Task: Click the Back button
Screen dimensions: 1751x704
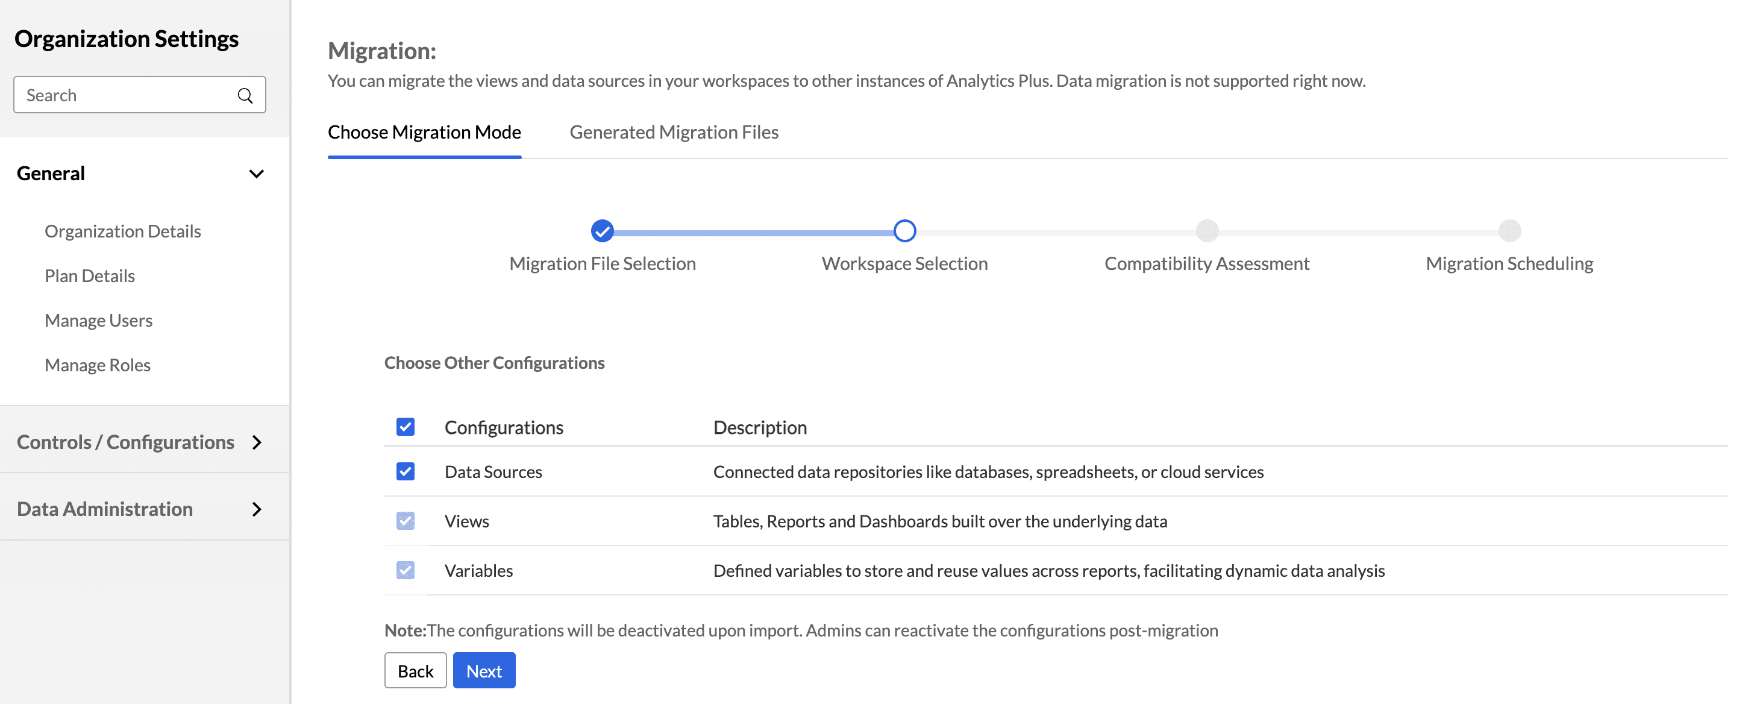Action: 415,671
